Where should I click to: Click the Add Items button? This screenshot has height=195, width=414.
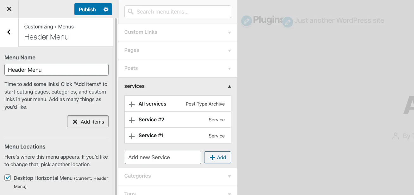click(88, 122)
